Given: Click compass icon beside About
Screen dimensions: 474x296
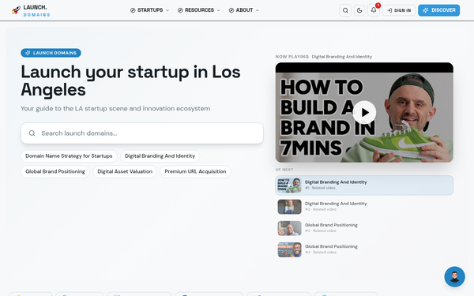Looking at the screenshot, I should click(x=231, y=10).
